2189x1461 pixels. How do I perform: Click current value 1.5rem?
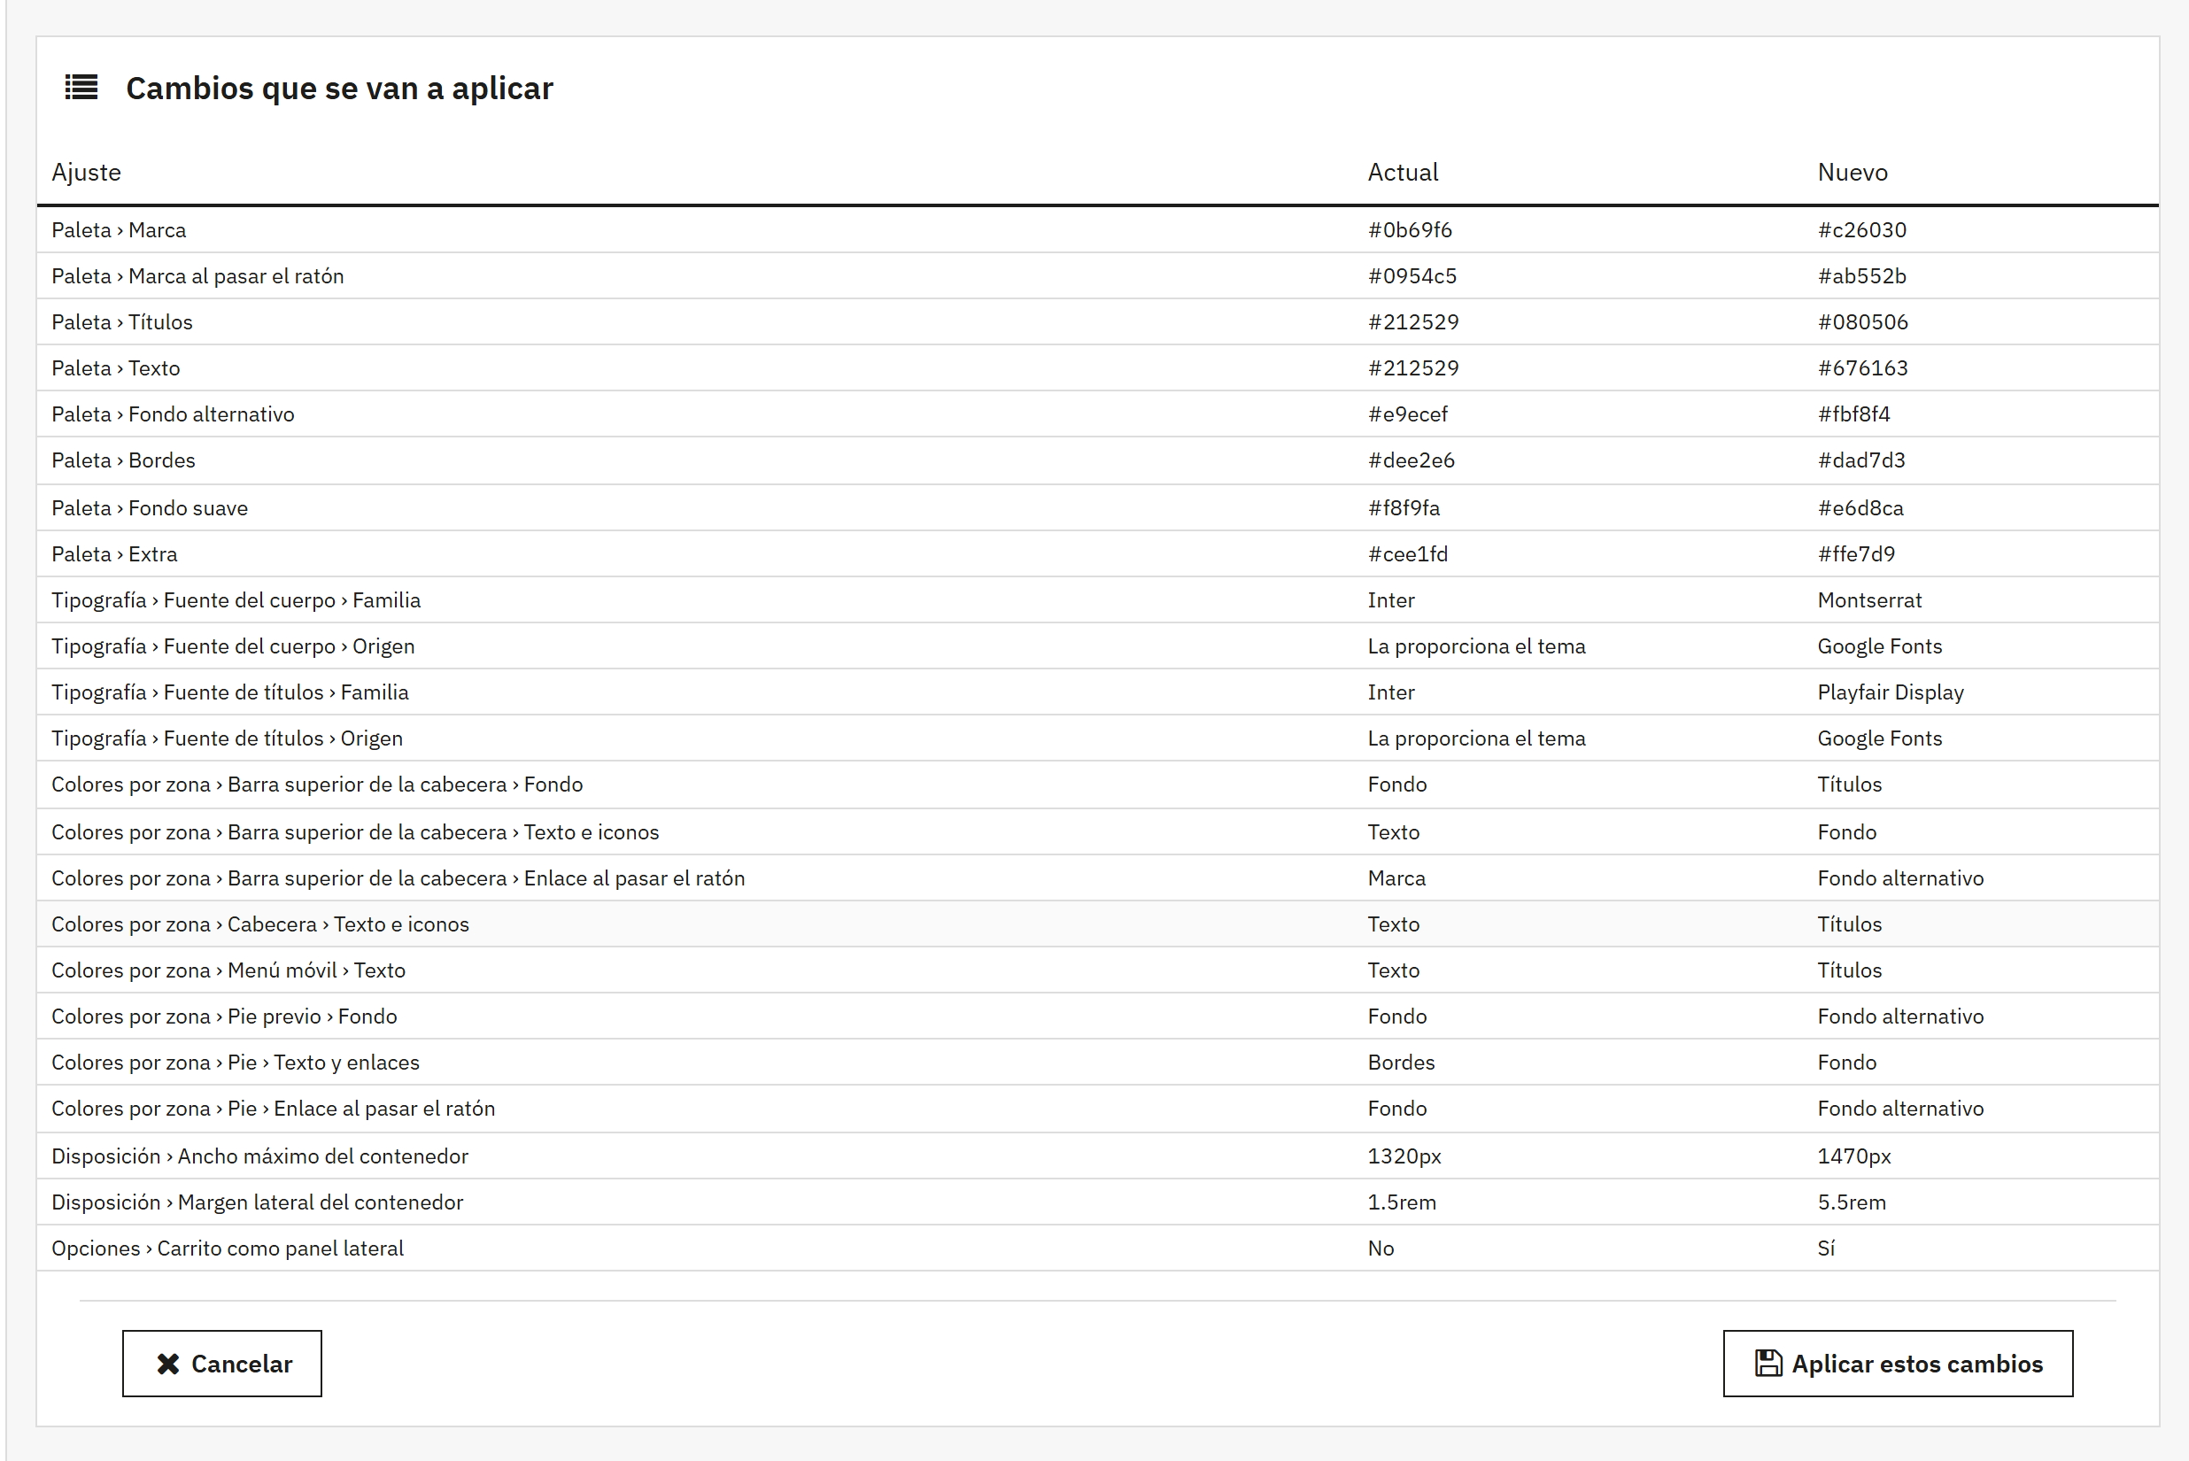tap(1402, 1203)
